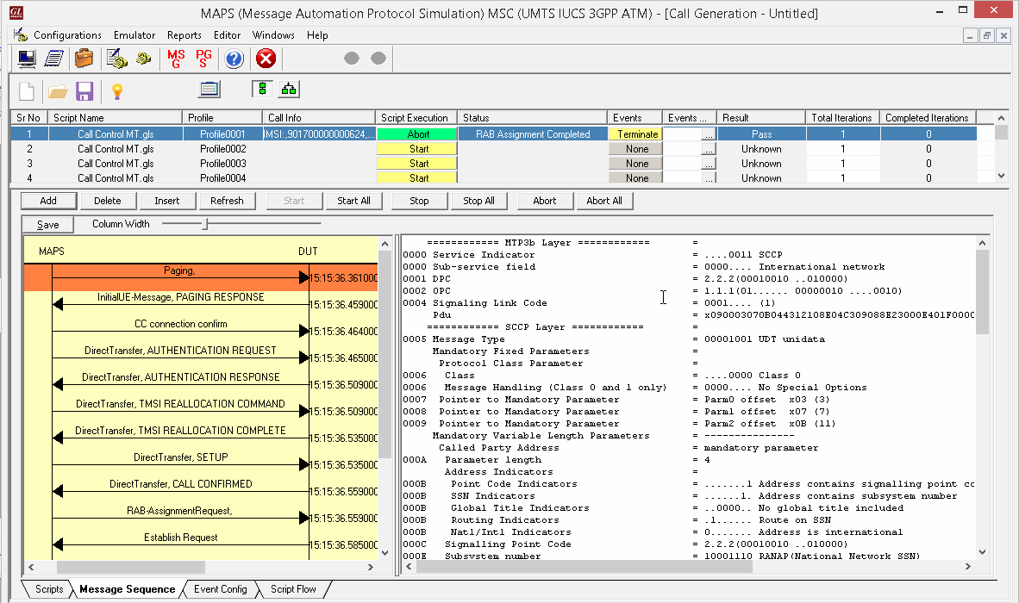Switch to the Event Config tab
The image size is (1019, 603).
pyautogui.click(x=221, y=588)
